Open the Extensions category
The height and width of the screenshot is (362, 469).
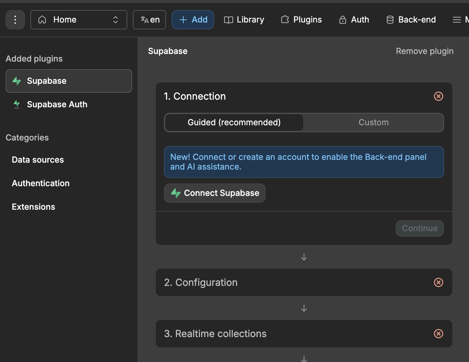coord(34,207)
